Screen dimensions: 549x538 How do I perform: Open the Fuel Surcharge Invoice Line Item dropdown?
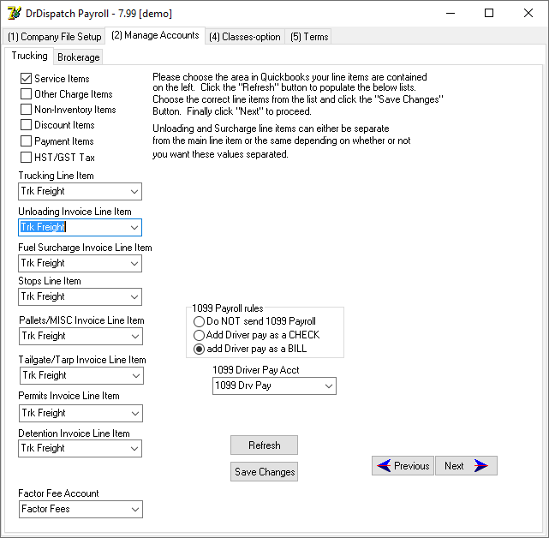pyautogui.click(x=134, y=263)
